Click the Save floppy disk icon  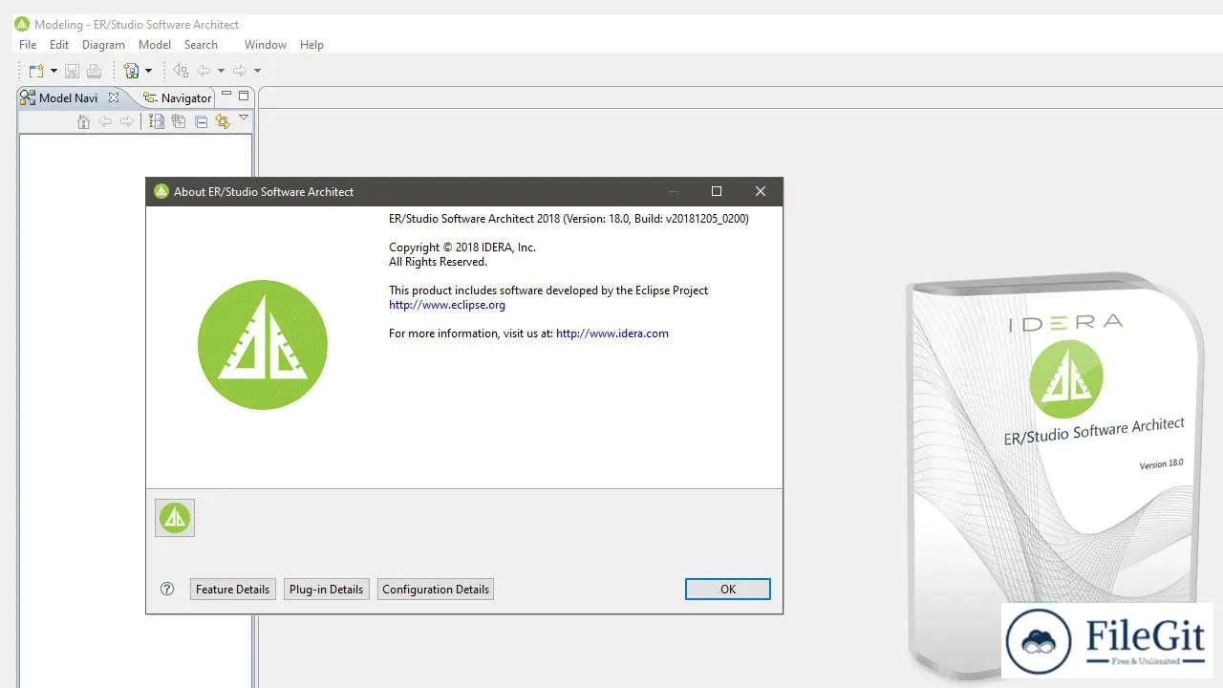[72, 71]
